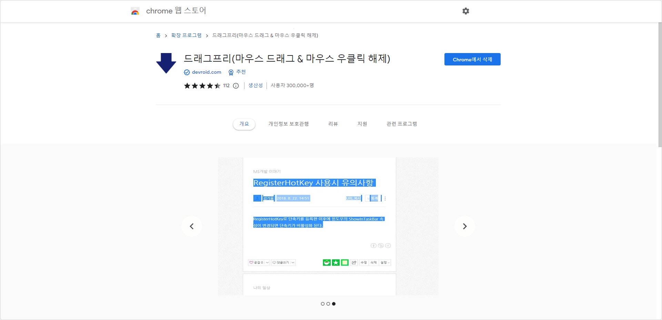Click the screenshot preview image
This screenshot has height=320, width=662.
(x=328, y=226)
